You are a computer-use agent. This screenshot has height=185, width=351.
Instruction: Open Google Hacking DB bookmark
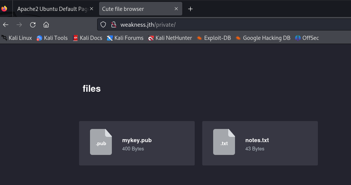(263, 38)
